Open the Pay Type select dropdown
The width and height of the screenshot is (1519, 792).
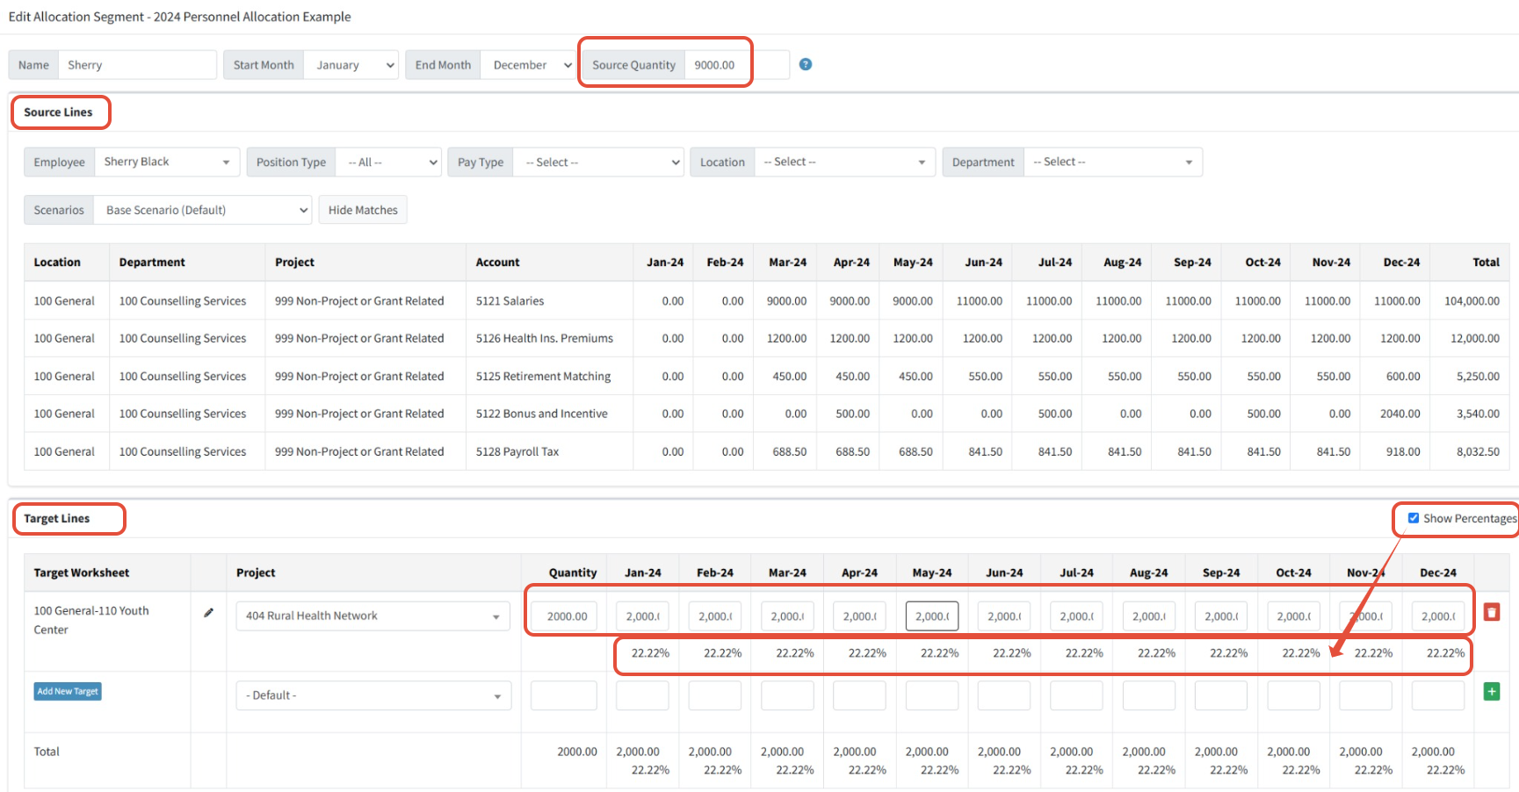(x=598, y=162)
